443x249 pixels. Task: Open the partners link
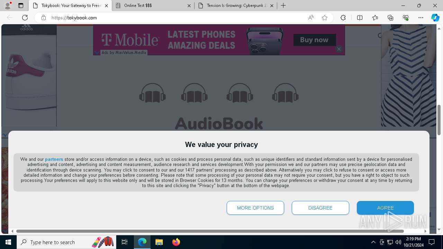[54, 159]
